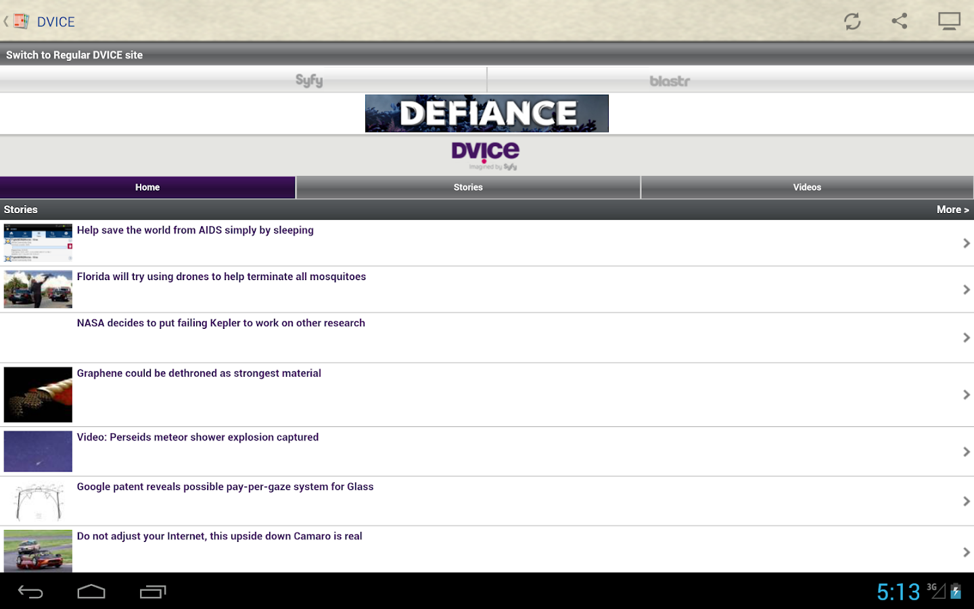This screenshot has width=974, height=609.
Task: Tap the Google Glass patent sketch thumbnail
Action: 38,501
